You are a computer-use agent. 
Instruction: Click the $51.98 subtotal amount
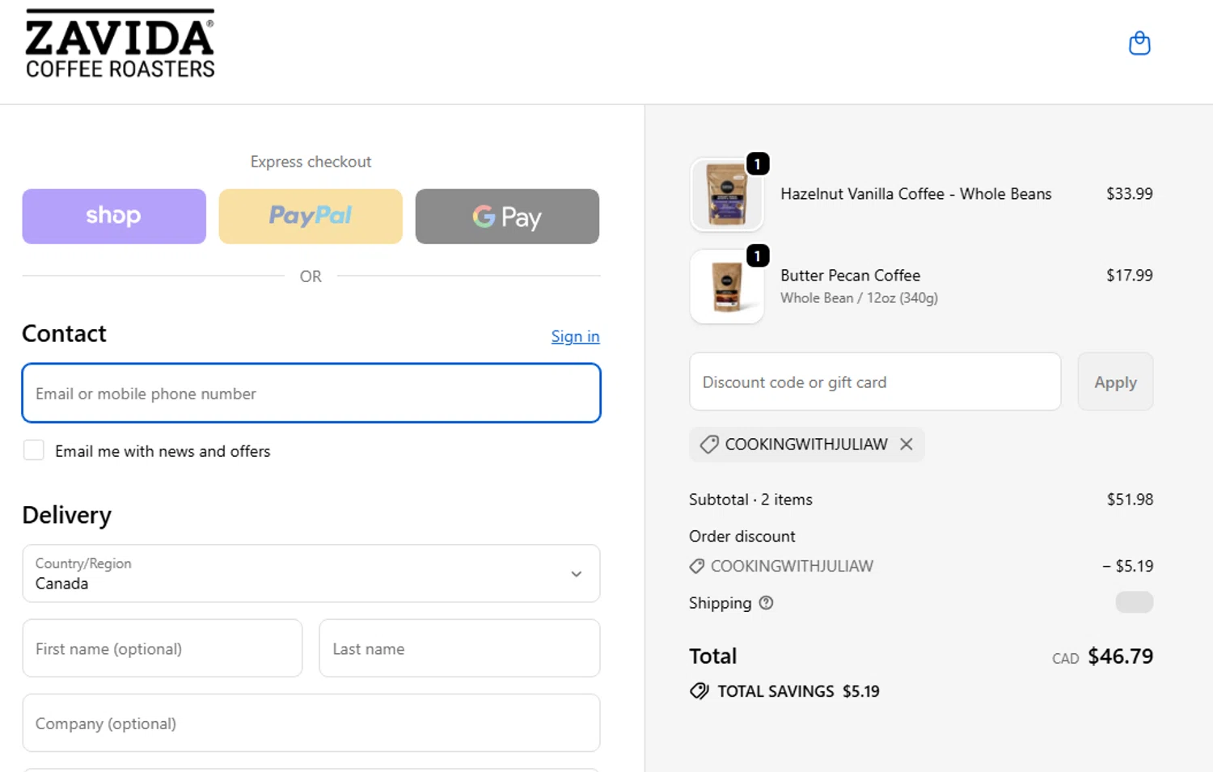point(1130,500)
